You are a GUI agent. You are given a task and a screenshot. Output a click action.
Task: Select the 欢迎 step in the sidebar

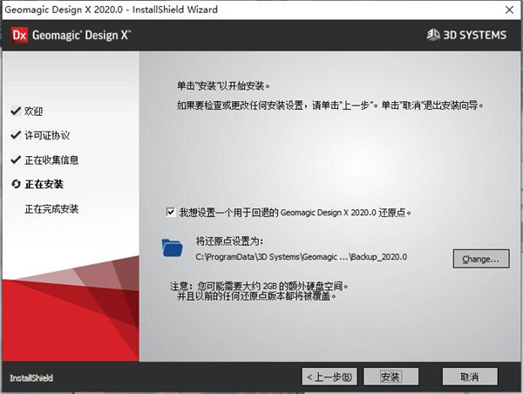(x=33, y=112)
